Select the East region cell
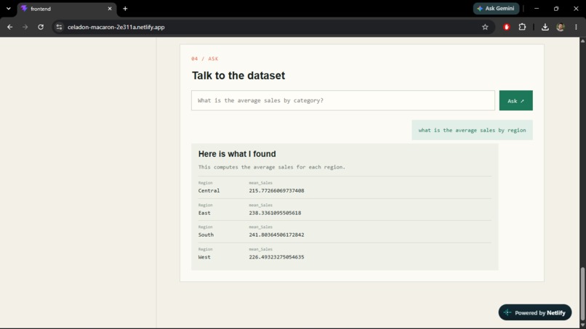Viewport: 586px width, 329px height. [204, 213]
